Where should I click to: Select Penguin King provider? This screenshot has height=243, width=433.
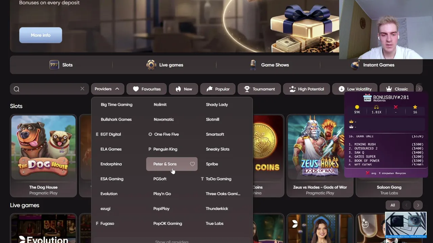165,149
